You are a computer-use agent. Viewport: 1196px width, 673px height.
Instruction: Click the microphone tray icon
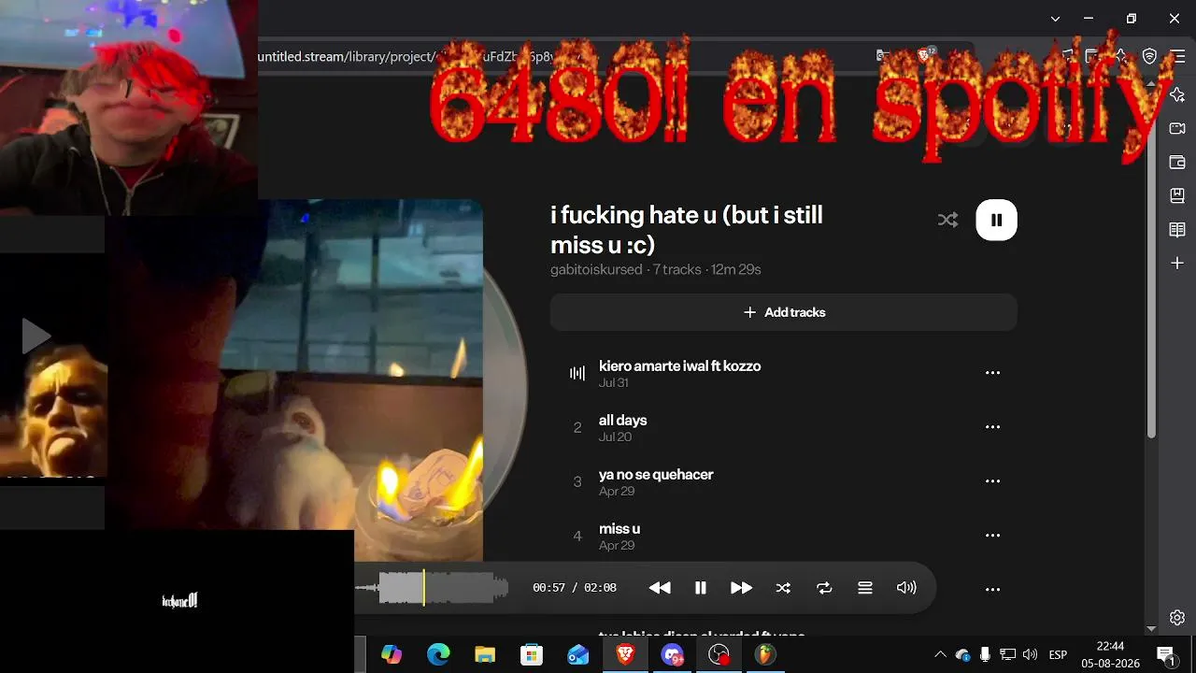point(985,654)
